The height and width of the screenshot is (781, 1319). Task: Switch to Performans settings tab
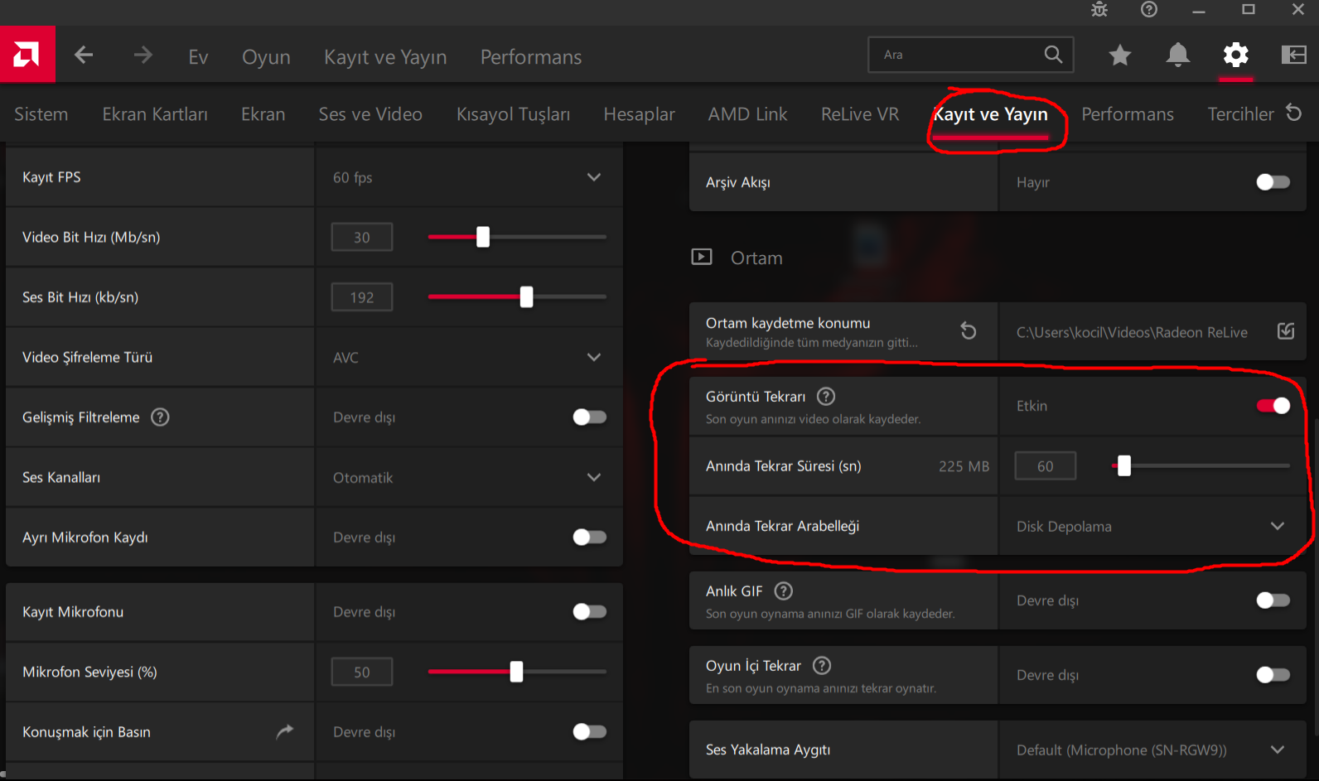pyautogui.click(x=1128, y=114)
